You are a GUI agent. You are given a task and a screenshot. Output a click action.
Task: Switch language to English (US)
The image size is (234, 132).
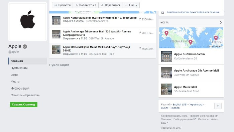coord(180,104)
